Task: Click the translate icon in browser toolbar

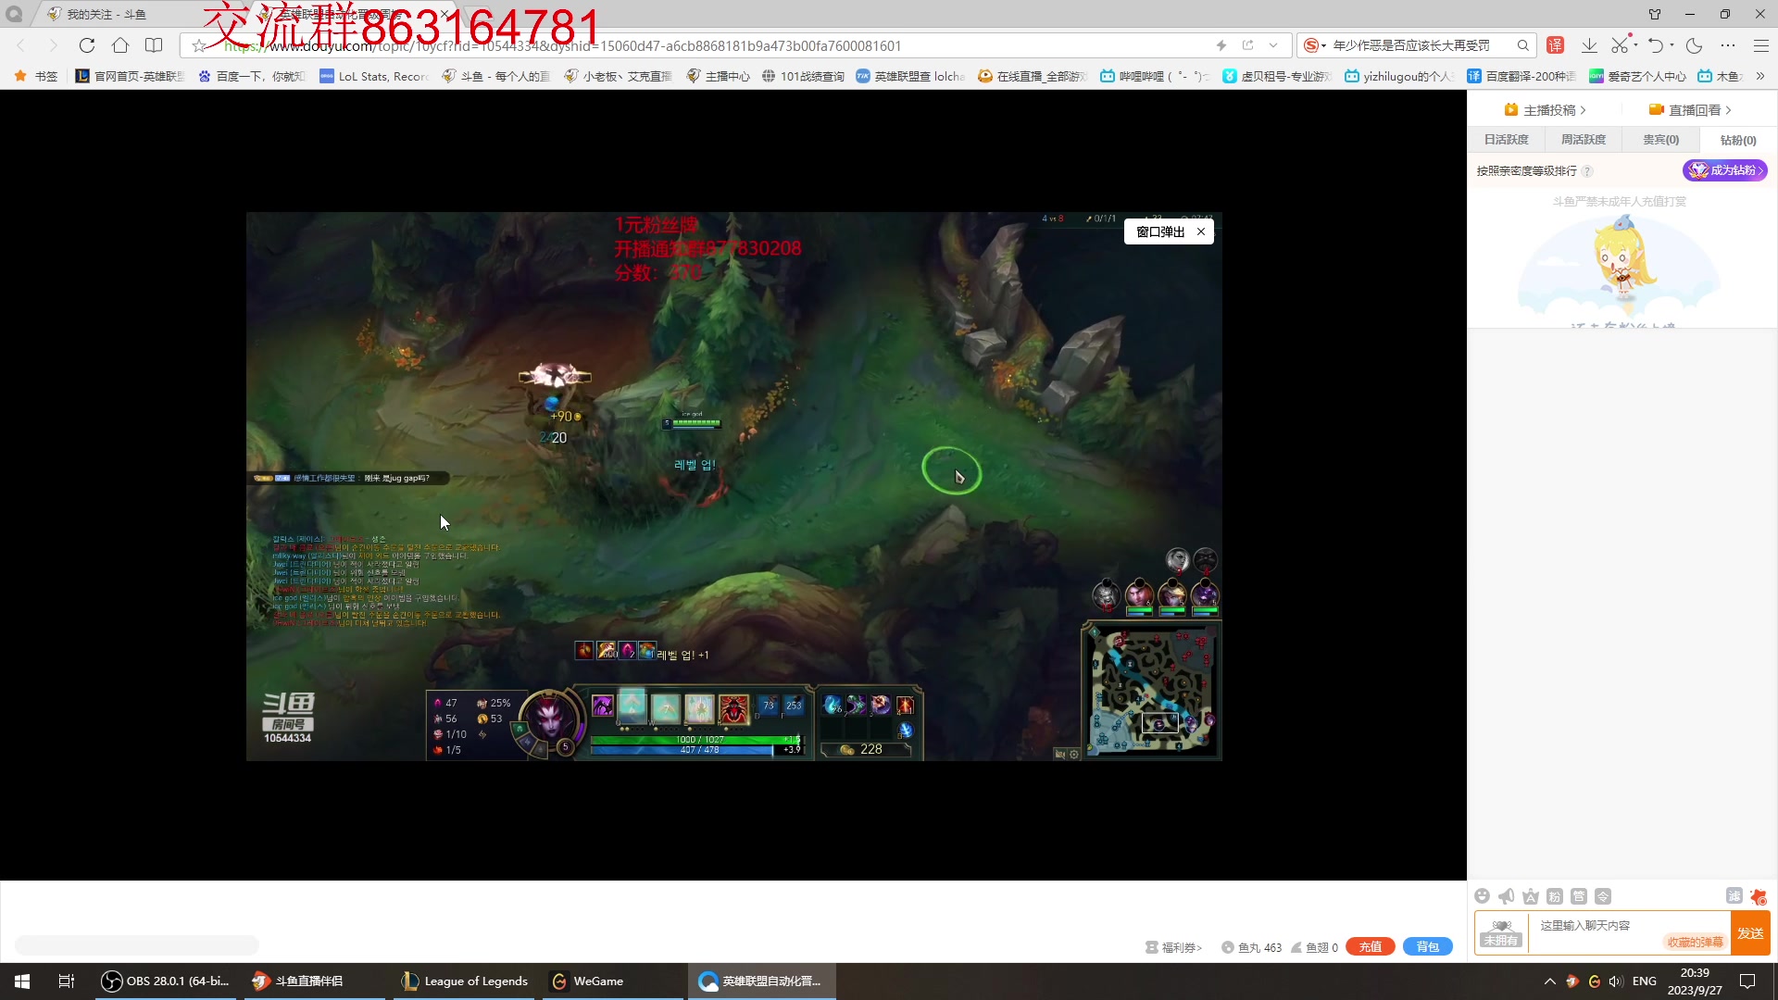Action: point(1556,45)
